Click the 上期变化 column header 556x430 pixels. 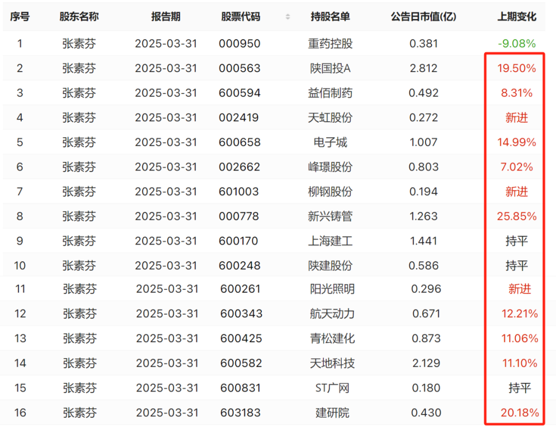click(516, 17)
